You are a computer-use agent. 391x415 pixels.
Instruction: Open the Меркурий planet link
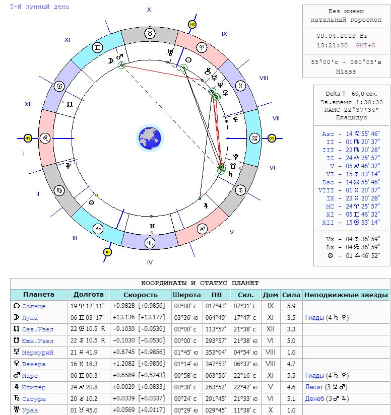click(38, 353)
